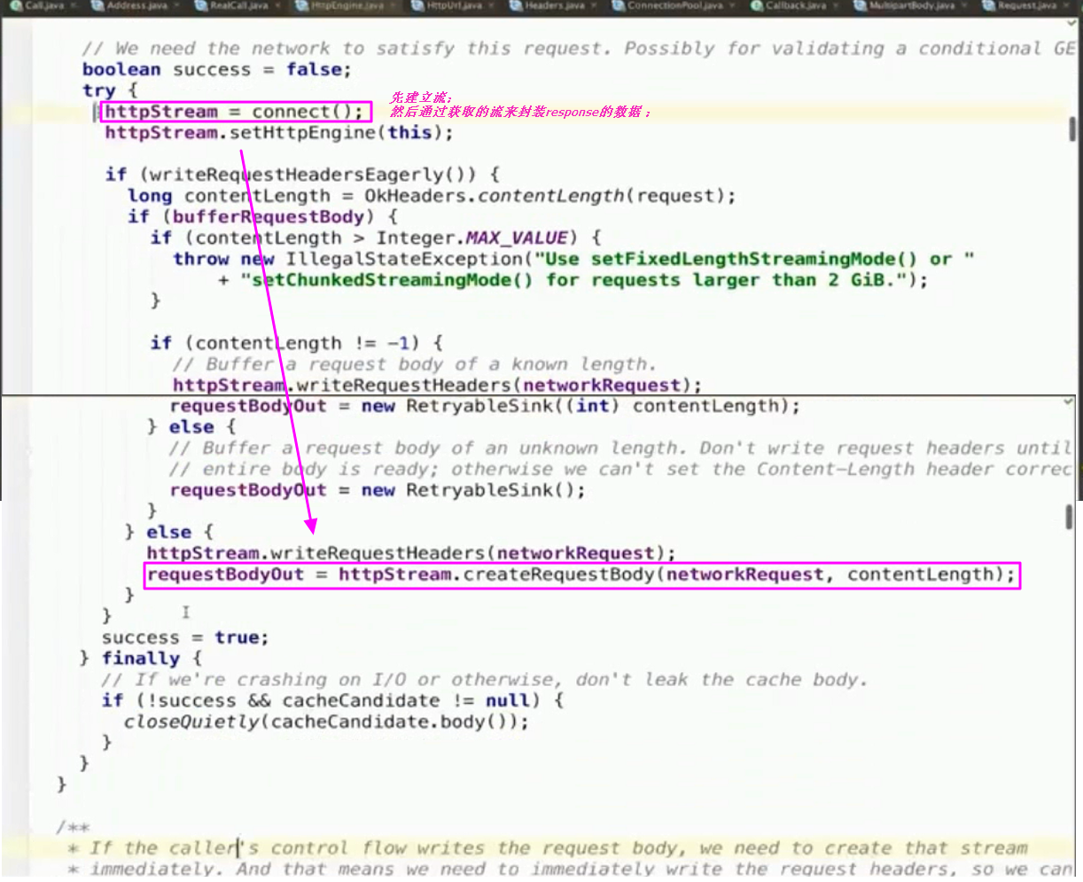Close the Address.java tab

(176, 5)
